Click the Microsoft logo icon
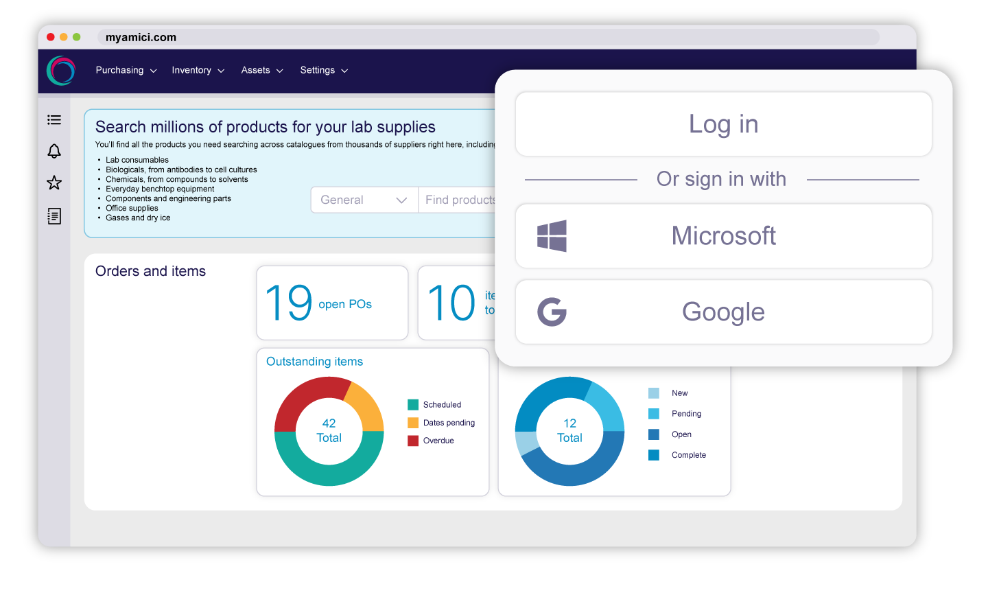Screen dimensions: 988x595 (x=551, y=235)
